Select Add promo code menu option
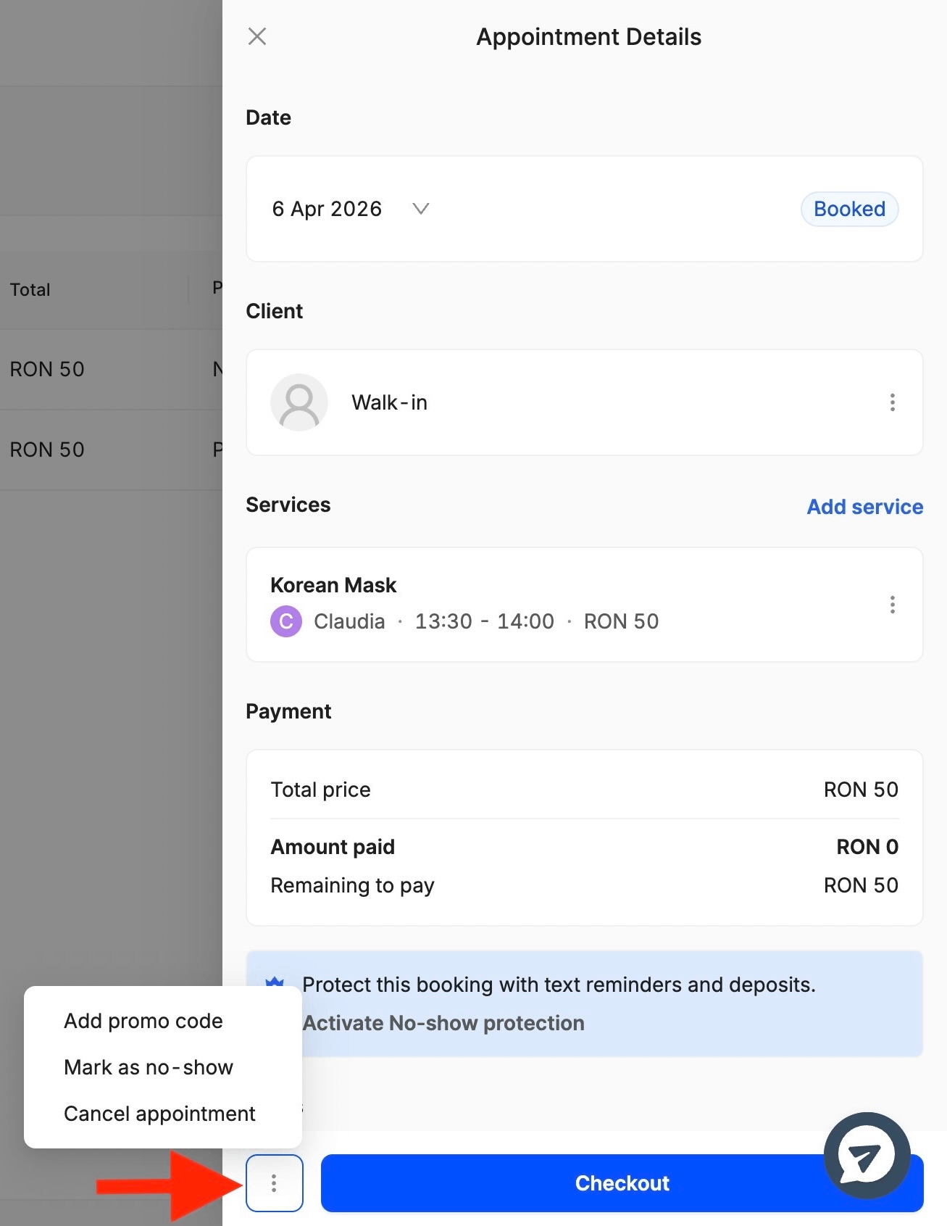Viewport: 947px width, 1226px height. click(x=143, y=1021)
